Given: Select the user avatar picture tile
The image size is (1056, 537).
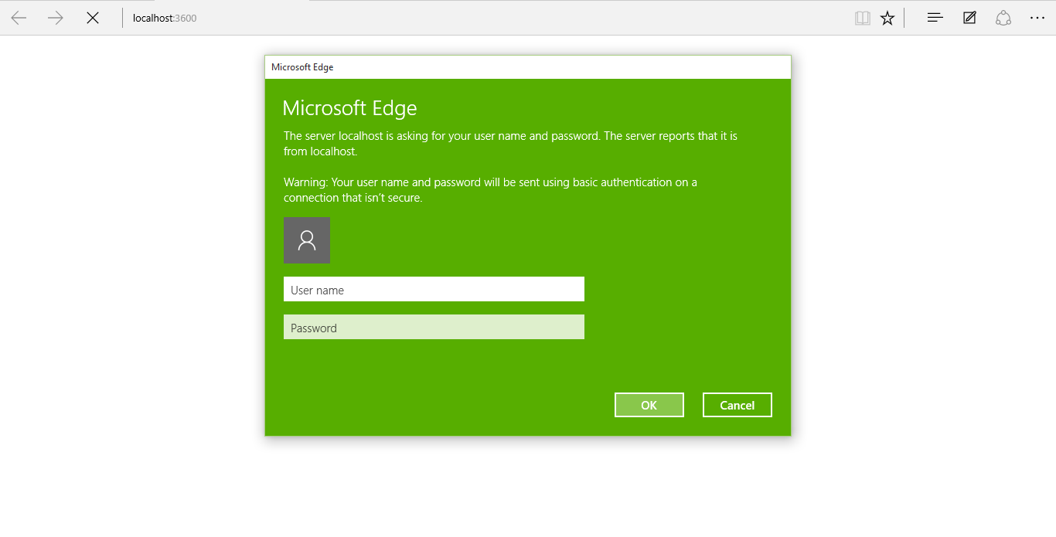Looking at the screenshot, I should pyautogui.click(x=307, y=240).
